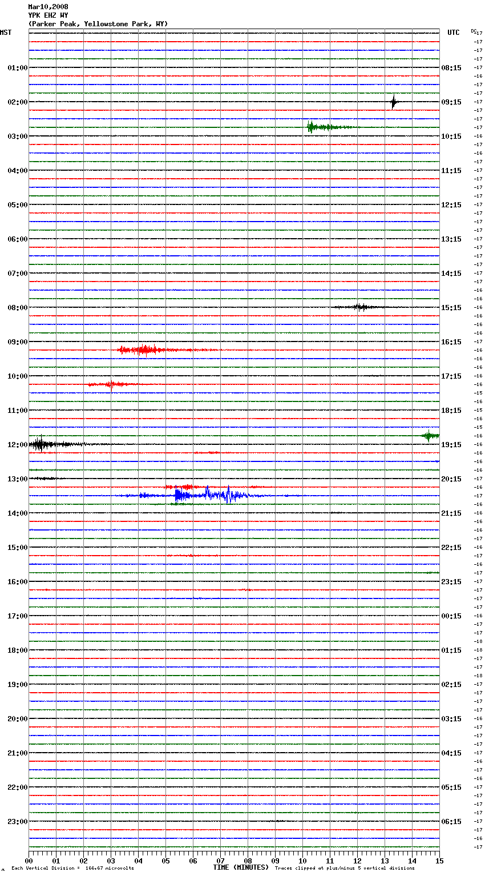
Task: Click the '03:00' MST time label
Action: pos(18,136)
